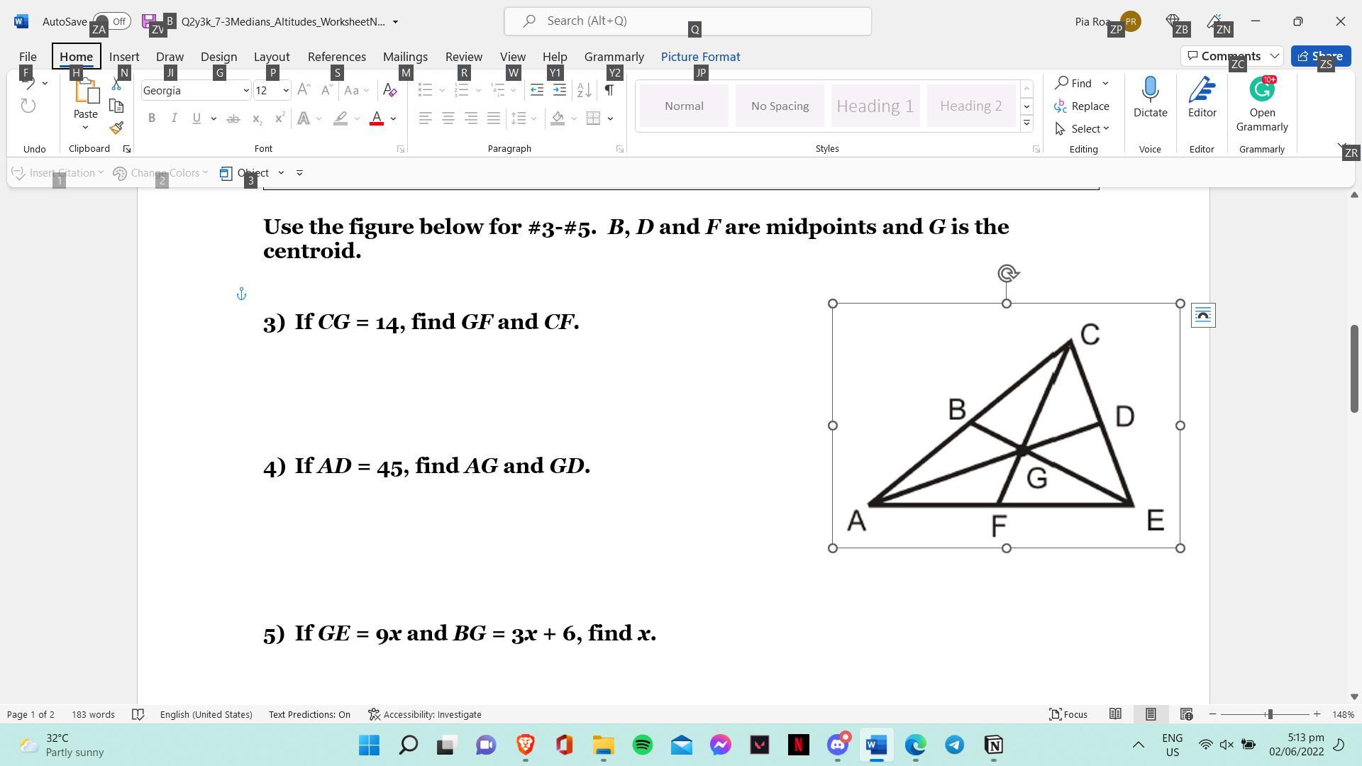
Task: Click the Format Painter icon
Action: coord(117,128)
